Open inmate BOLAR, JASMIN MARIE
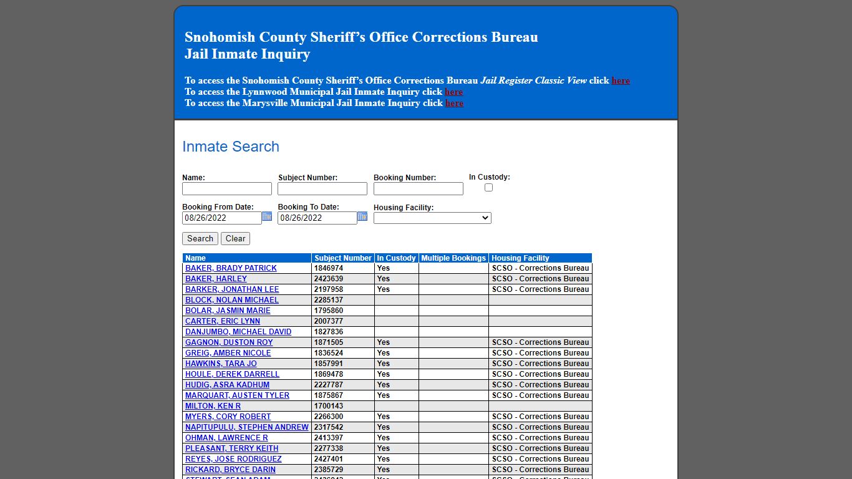 click(228, 311)
